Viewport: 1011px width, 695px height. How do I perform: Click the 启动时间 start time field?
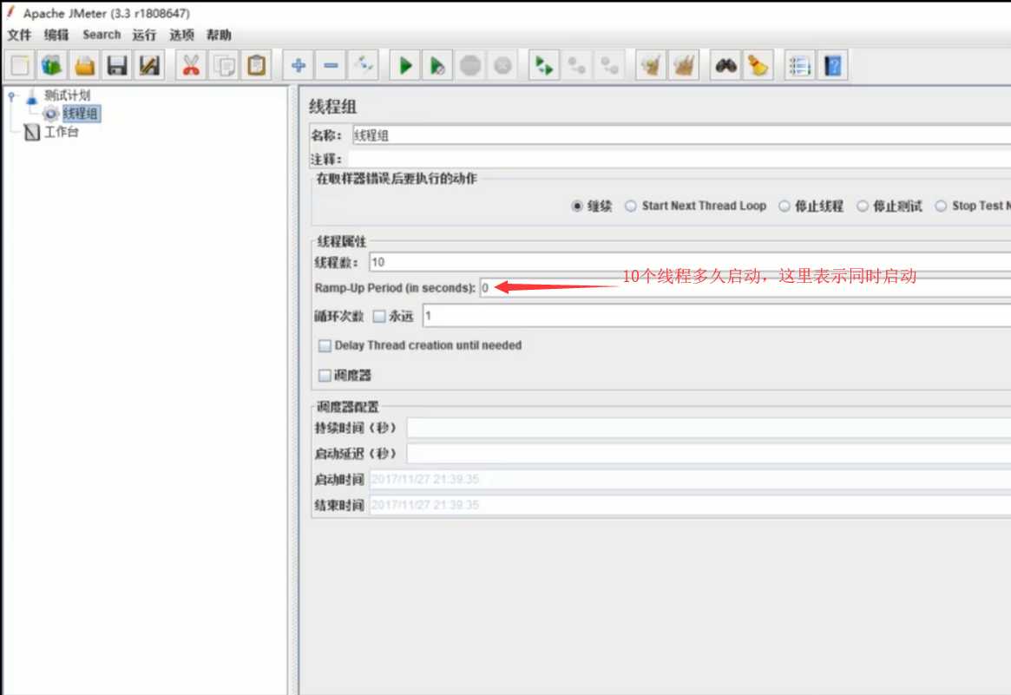pyautogui.click(x=690, y=480)
